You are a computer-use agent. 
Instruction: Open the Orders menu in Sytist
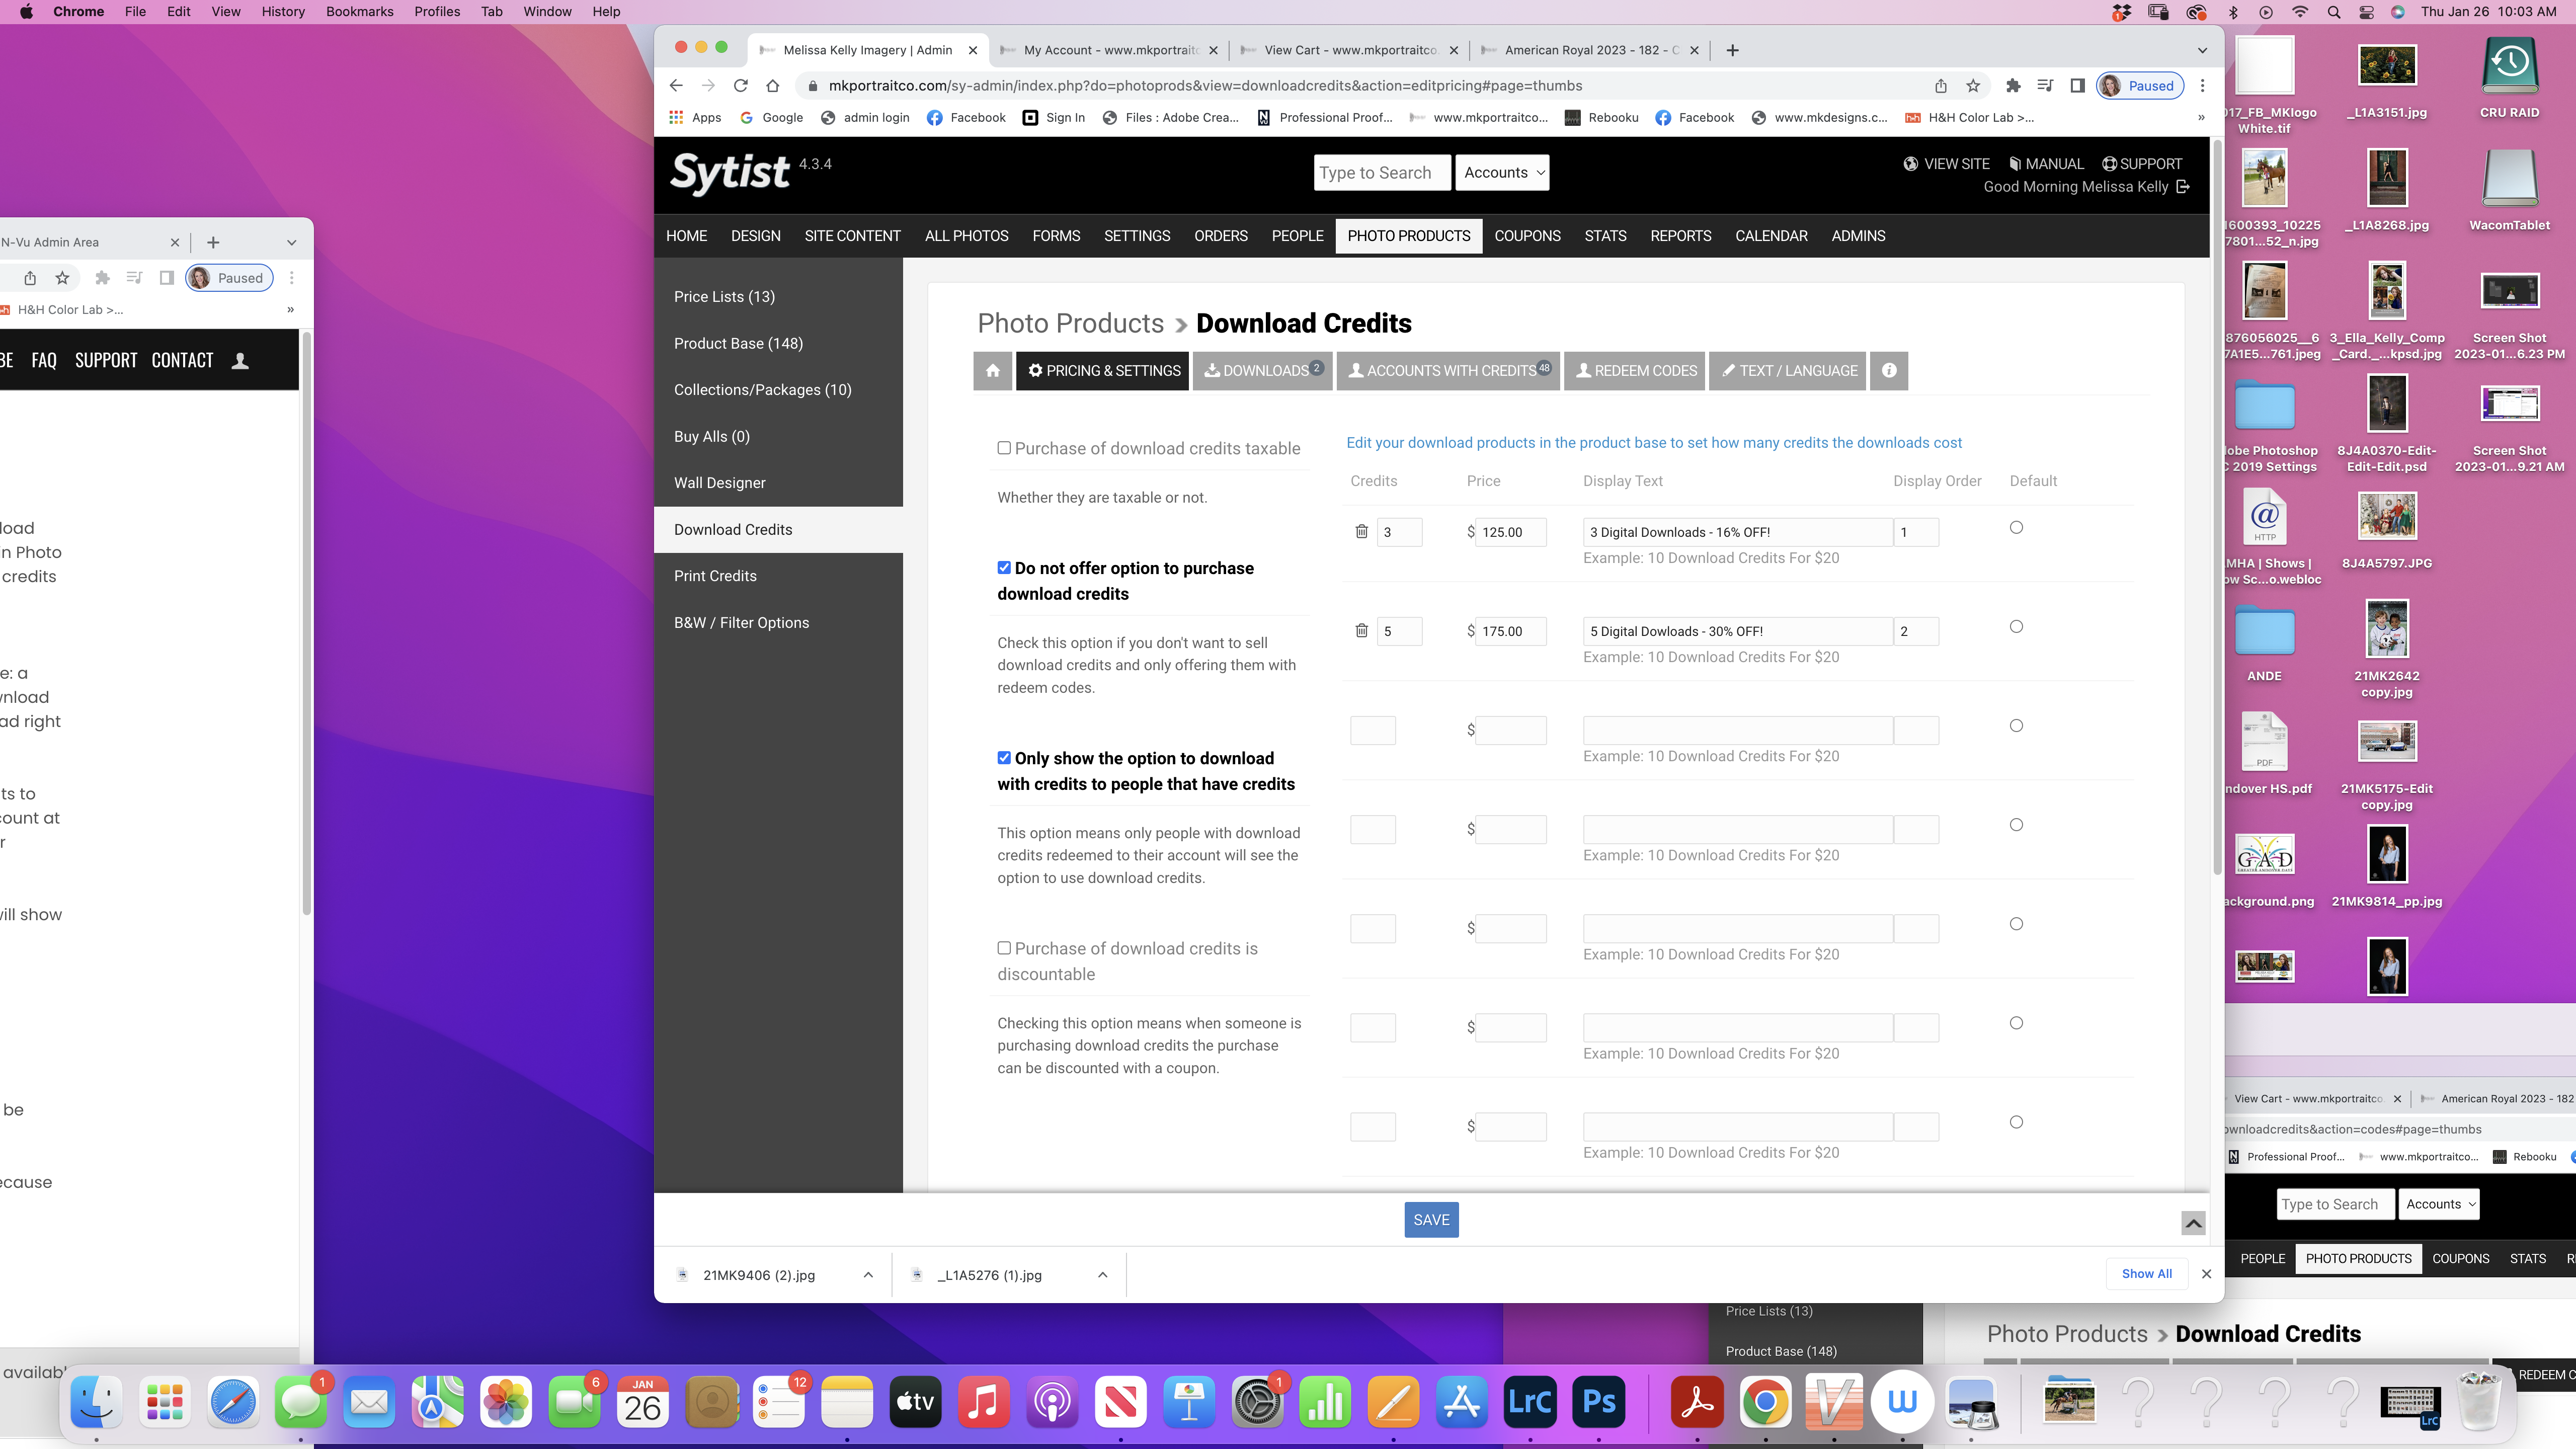coord(1220,236)
